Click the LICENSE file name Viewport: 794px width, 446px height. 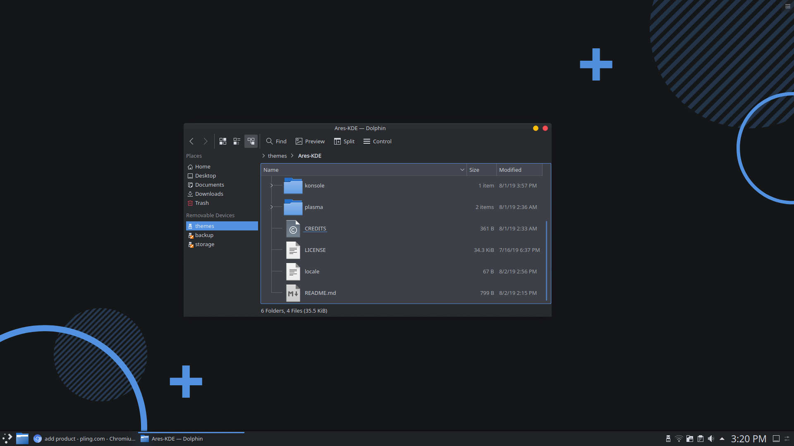[x=315, y=250]
